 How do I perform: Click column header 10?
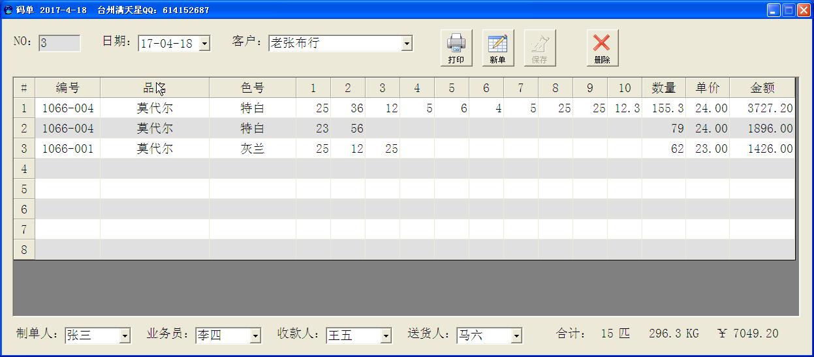[625, 88]
